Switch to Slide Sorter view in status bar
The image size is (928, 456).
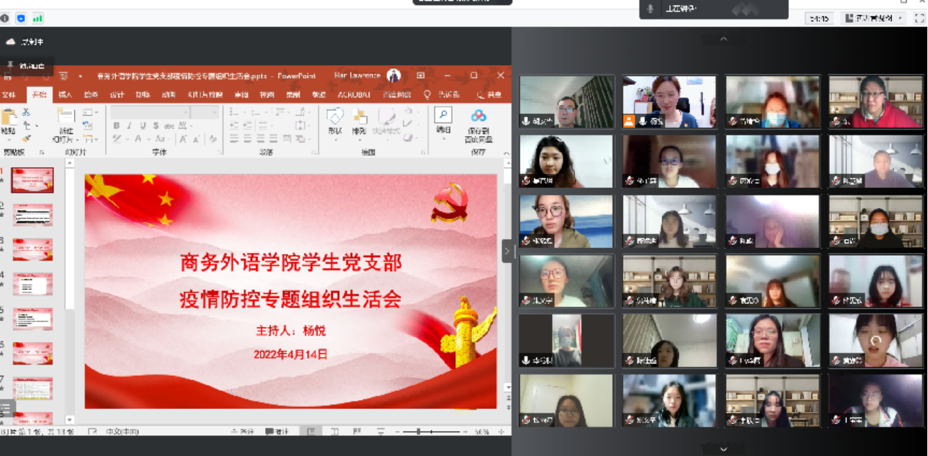click(x=335, y=431)
